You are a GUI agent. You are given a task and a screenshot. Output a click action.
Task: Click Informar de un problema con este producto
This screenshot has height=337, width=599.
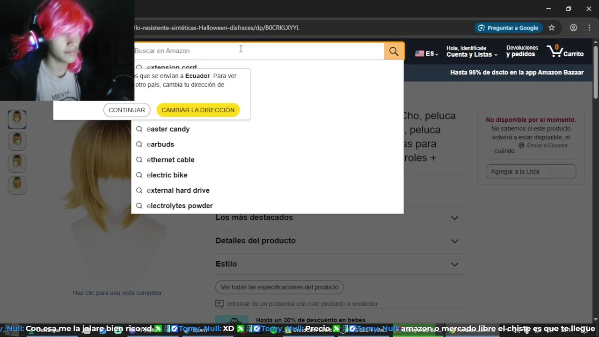click(x=302, y=304)
